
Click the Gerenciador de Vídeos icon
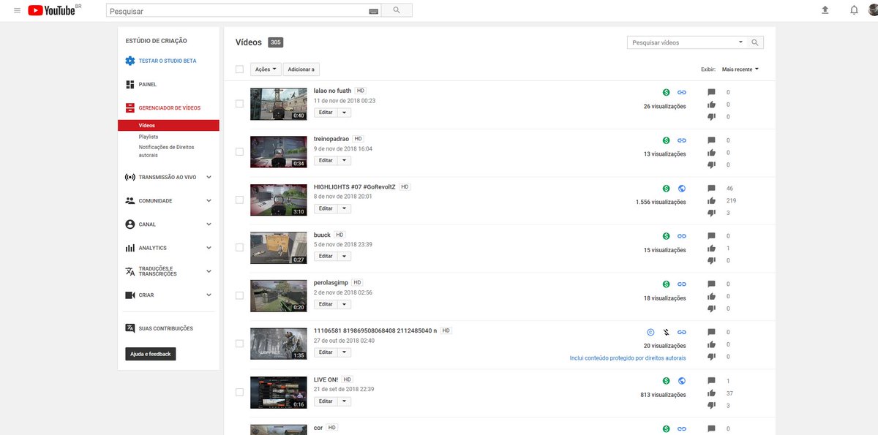[x=130, y=107]
